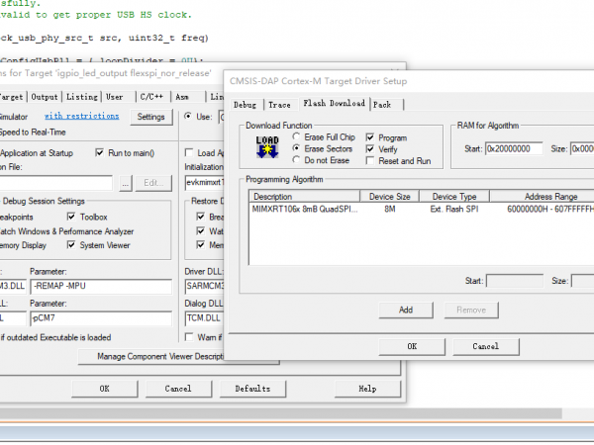Click the LOAD download function icon
The image size is (594, 445).
(x=266, y=147)
